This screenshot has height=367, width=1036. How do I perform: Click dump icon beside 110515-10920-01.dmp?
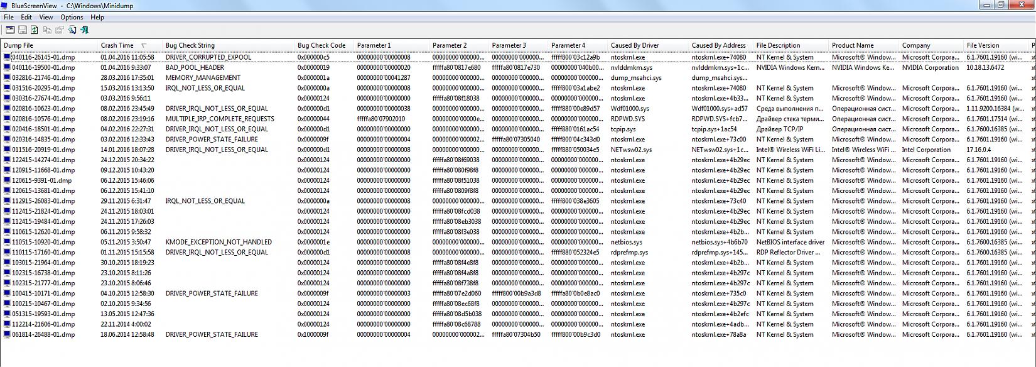pos(8,242)
